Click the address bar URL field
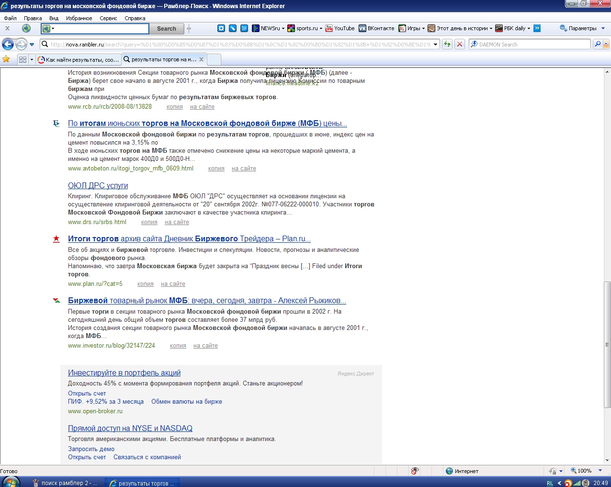This screenshot has width=611, height=487. pos(239,45)
